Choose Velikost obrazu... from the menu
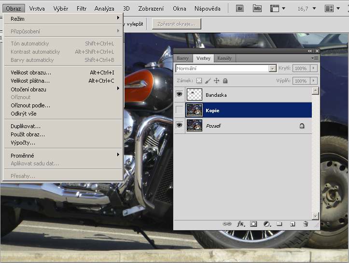Image resolution: width=349 pixels, height=263 pixels. (31, 73)
